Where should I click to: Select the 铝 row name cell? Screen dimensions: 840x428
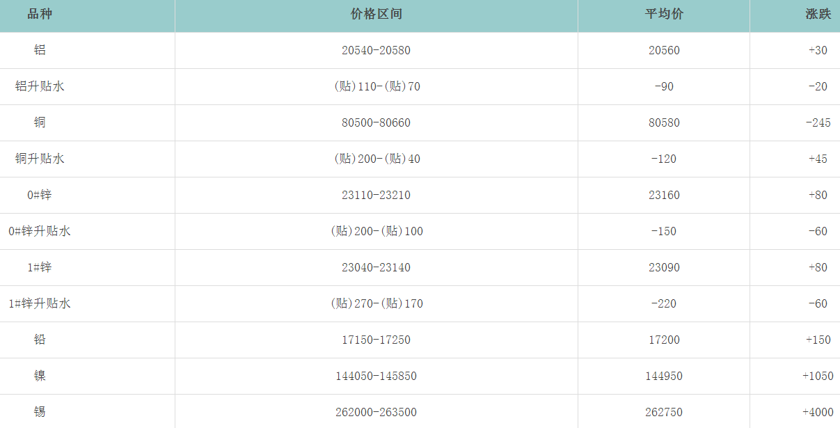(40, 50)
